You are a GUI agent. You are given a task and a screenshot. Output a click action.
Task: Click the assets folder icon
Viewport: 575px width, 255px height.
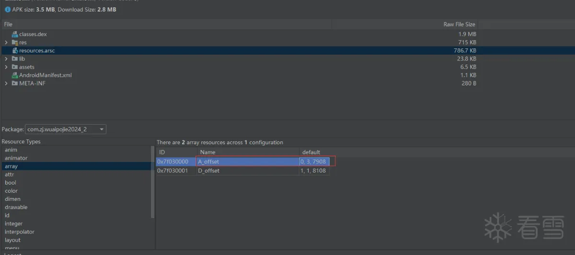pos(15,67)
